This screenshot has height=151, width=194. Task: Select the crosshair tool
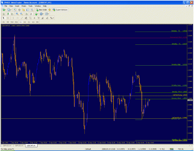[8, 18]
